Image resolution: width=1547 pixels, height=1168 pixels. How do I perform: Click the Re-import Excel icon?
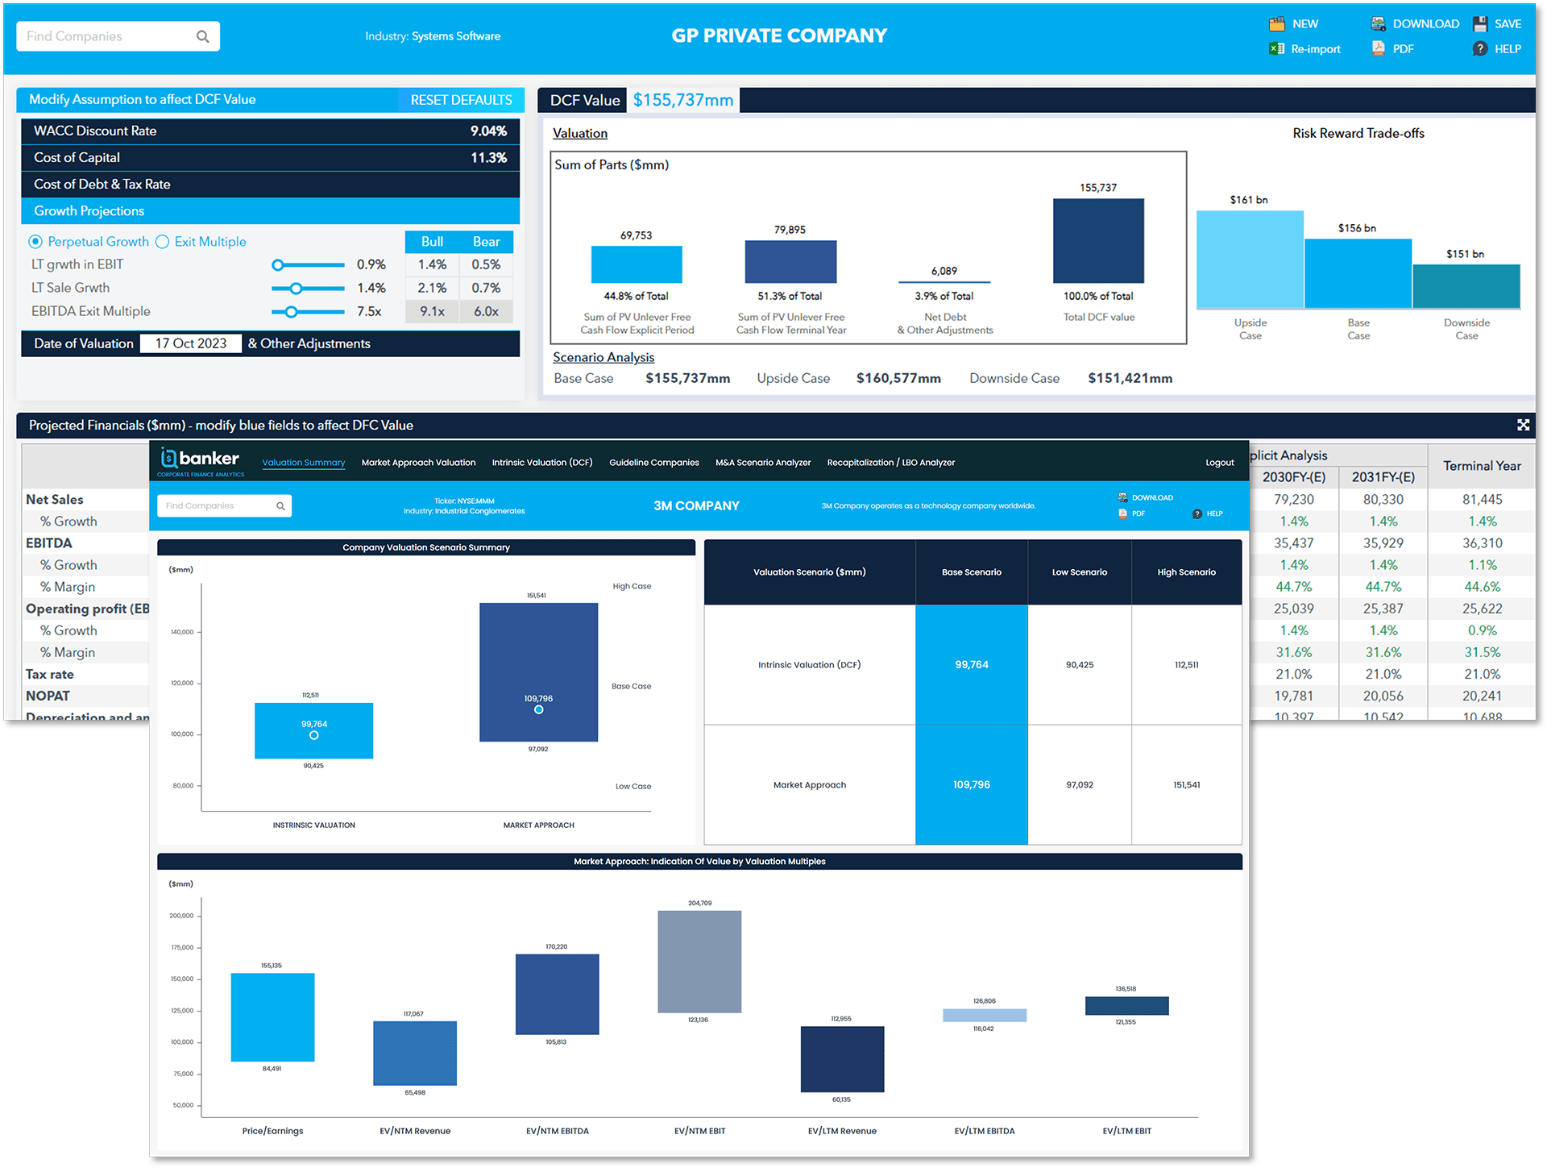click(x=1277, y=48)
